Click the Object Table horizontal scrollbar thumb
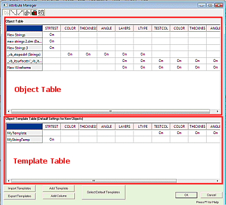Image resolution: width=226 pixels, height=205 pixels. point(111,111)
